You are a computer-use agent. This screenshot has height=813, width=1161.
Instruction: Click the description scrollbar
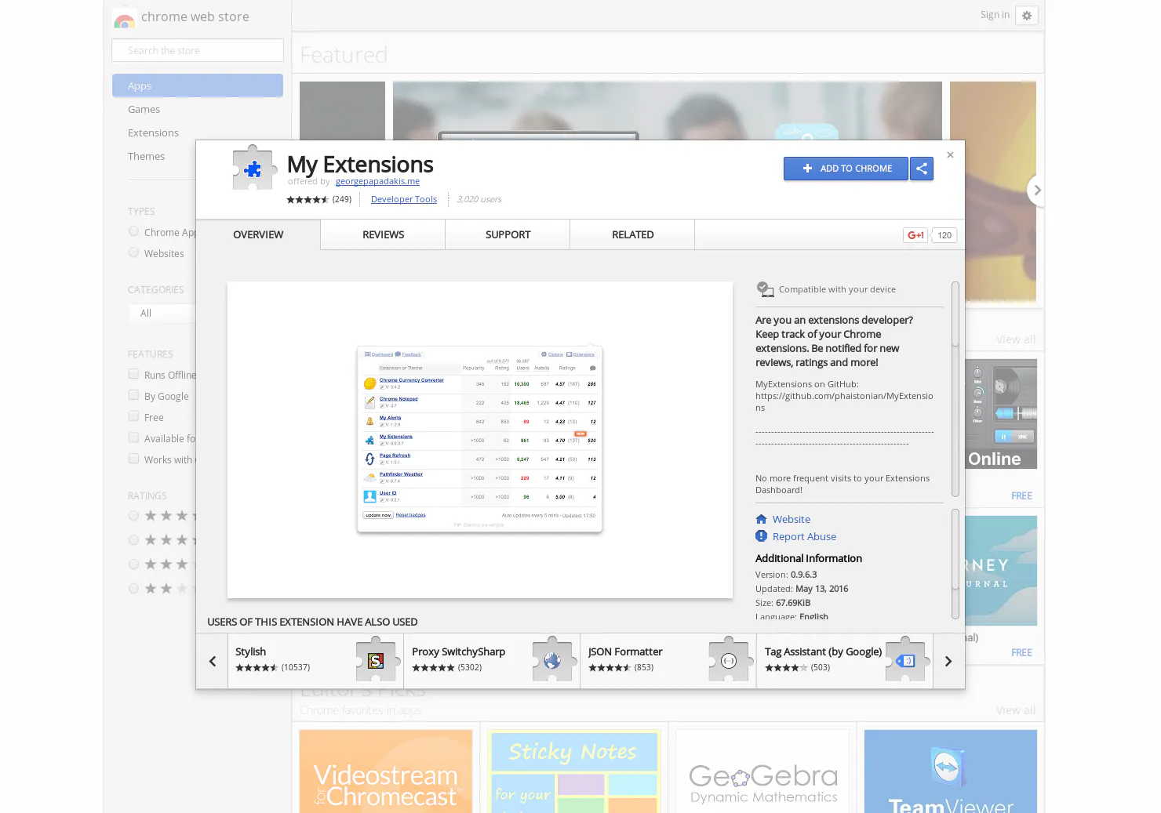[955, 390]
